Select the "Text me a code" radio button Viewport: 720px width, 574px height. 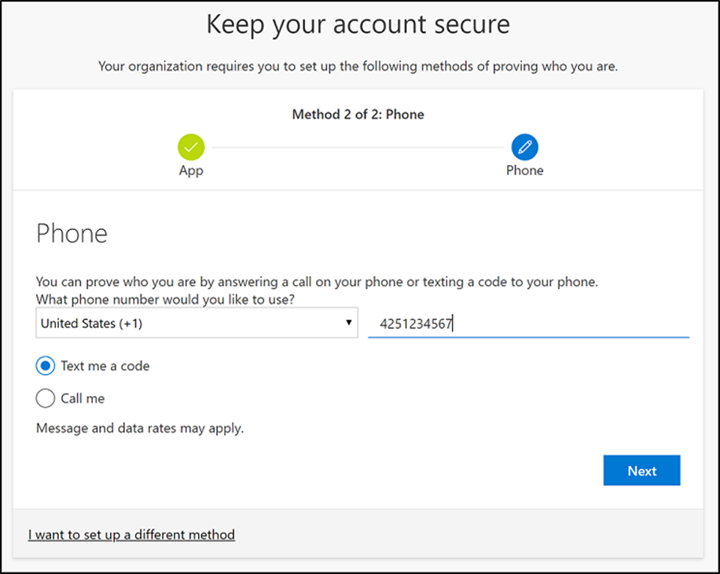tap(46, 366)
